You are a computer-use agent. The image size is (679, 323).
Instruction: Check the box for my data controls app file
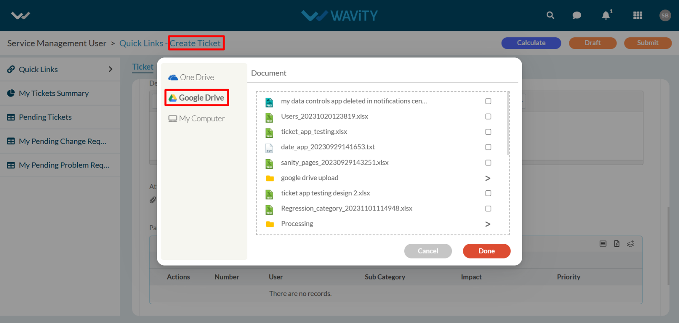point(488,101)
